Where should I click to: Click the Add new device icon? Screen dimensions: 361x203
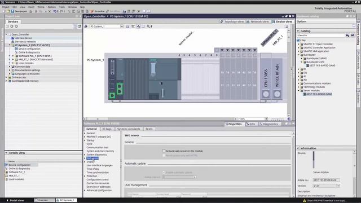pos(13,38)
